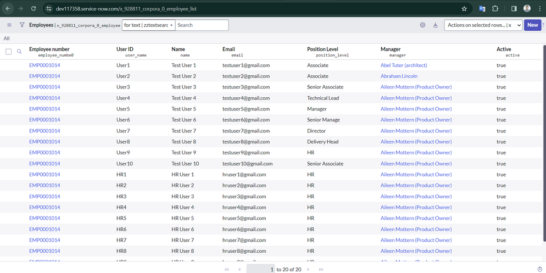The image size is (546, 273).
Task: Open EMP0001014 link in HR User 5 row
Action: coord(44,218)
